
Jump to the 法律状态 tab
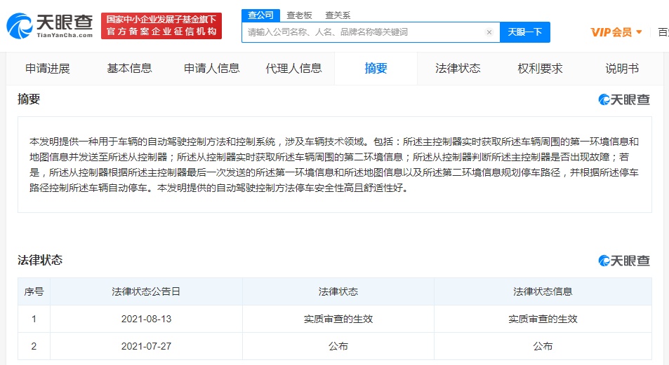(x=458, y=69)
